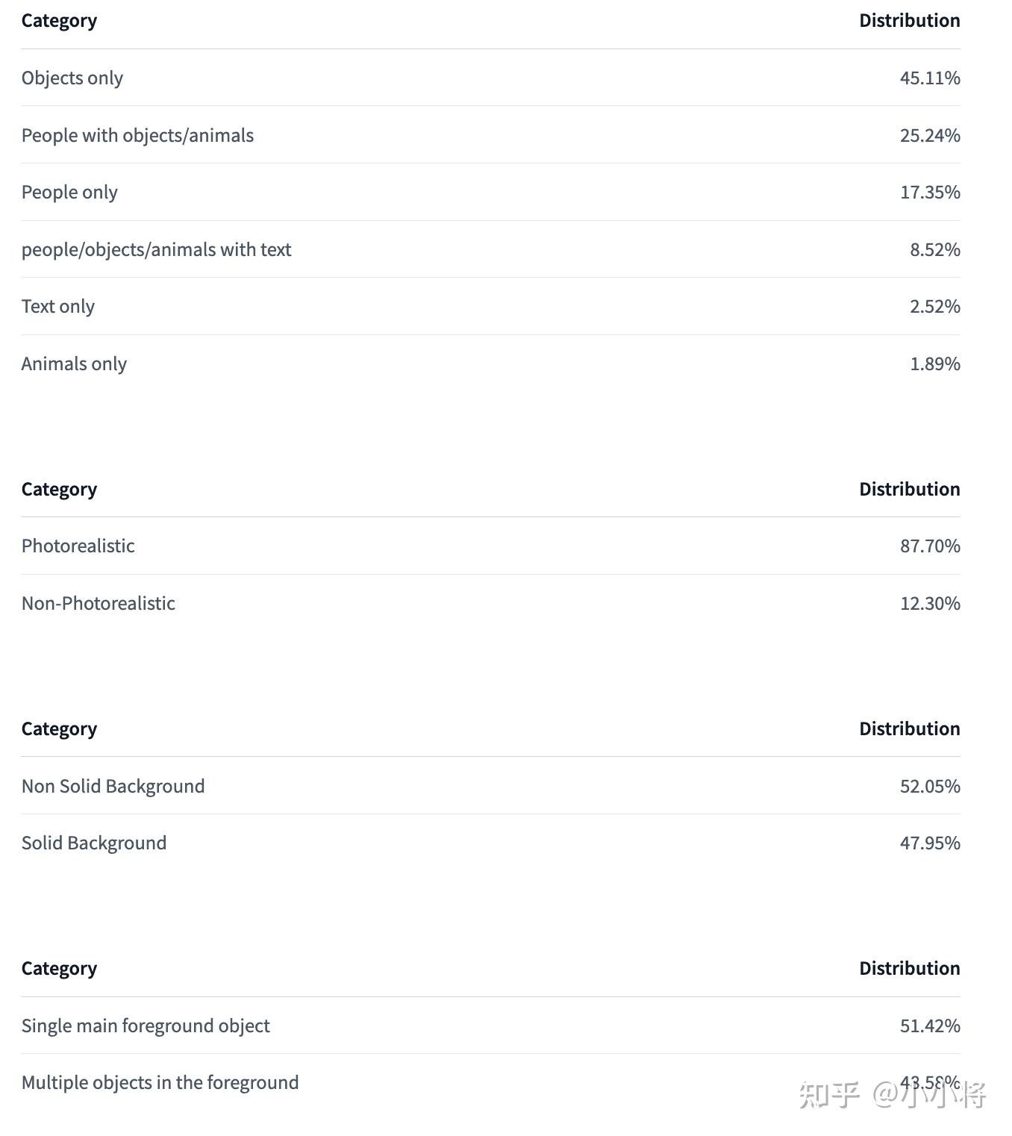
Task: Click 'People with objects/animals' row label
Action: click(x=137, y=135)
